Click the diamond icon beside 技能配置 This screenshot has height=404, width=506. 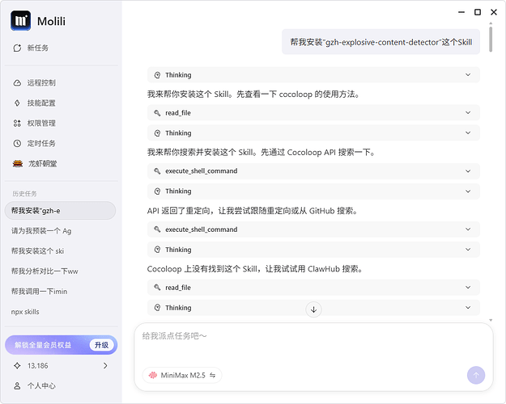[x=17, y=103]
